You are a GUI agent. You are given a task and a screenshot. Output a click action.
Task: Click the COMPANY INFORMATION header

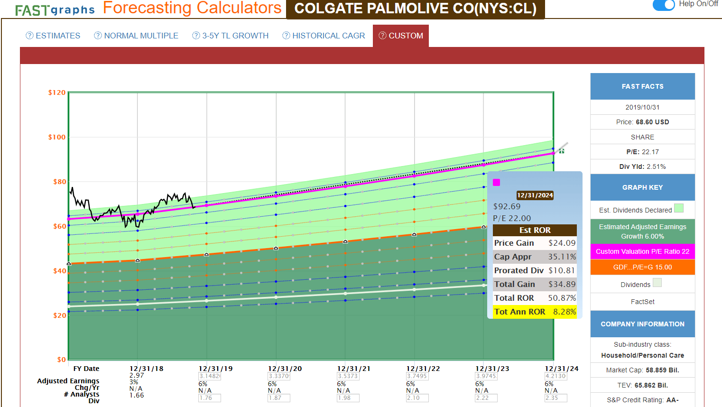click(x=643, y=324)
